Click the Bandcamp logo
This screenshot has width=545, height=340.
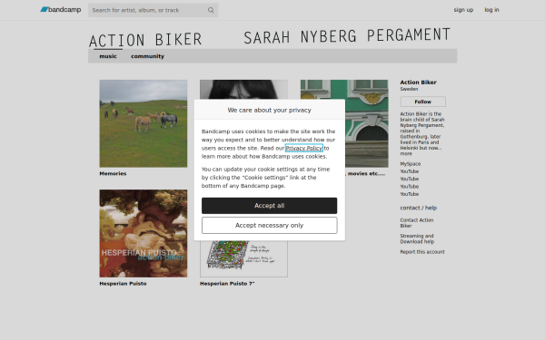[x=61, y=10]
